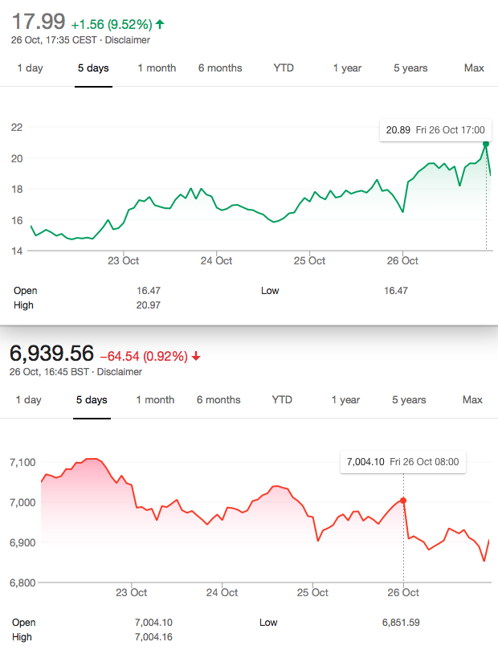Screen dimensions: 498x650
Task: Switch top chart to '6 months' range
Action: click(220, 68)
